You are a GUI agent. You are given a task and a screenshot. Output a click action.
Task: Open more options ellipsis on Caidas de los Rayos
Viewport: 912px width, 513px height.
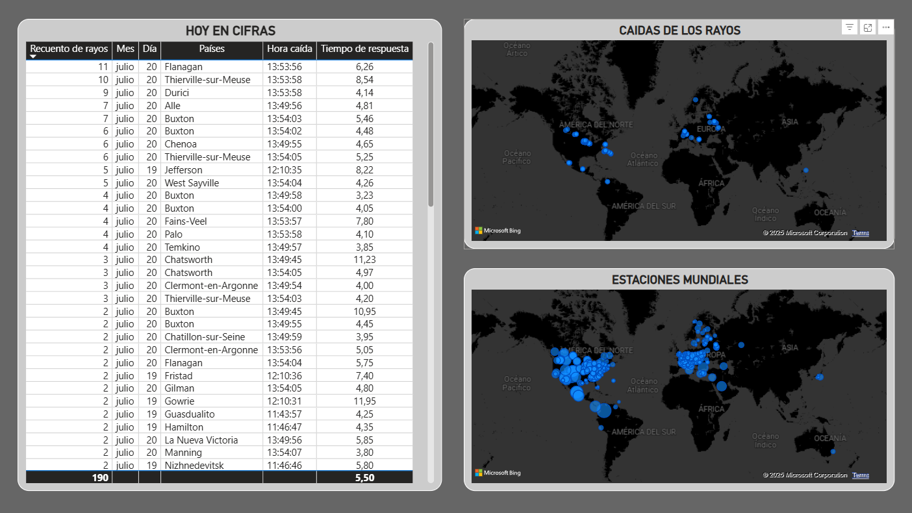point(885,27)
